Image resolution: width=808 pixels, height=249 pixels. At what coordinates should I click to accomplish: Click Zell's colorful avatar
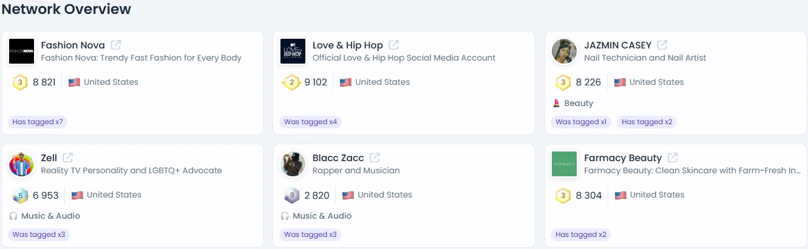(x=21, y=164)
